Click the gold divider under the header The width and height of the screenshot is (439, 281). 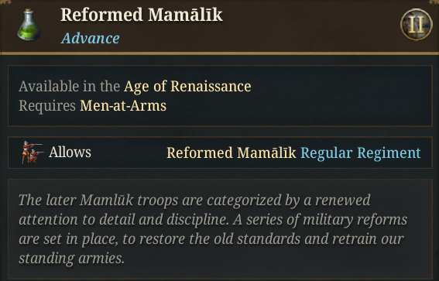pos(220,53)
